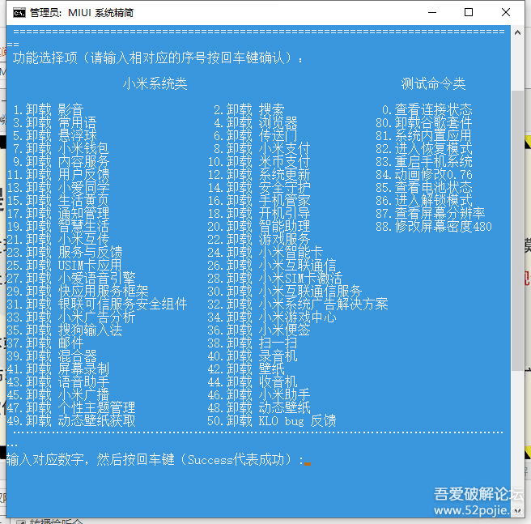Click option 22. 卸载 游戏服务

259,239
